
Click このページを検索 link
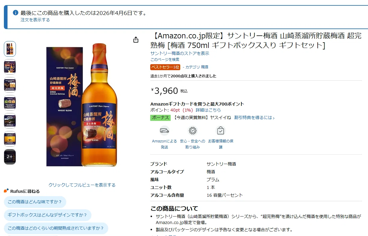coord(165,59)
